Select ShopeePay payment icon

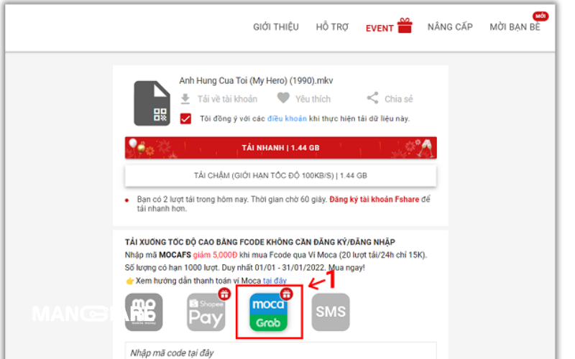(x=206, y=312)
